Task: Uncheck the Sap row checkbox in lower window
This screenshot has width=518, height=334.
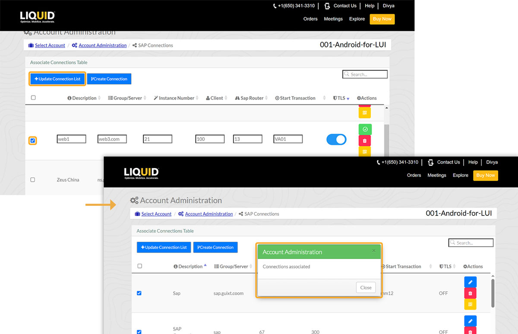Action: point(139,293)
